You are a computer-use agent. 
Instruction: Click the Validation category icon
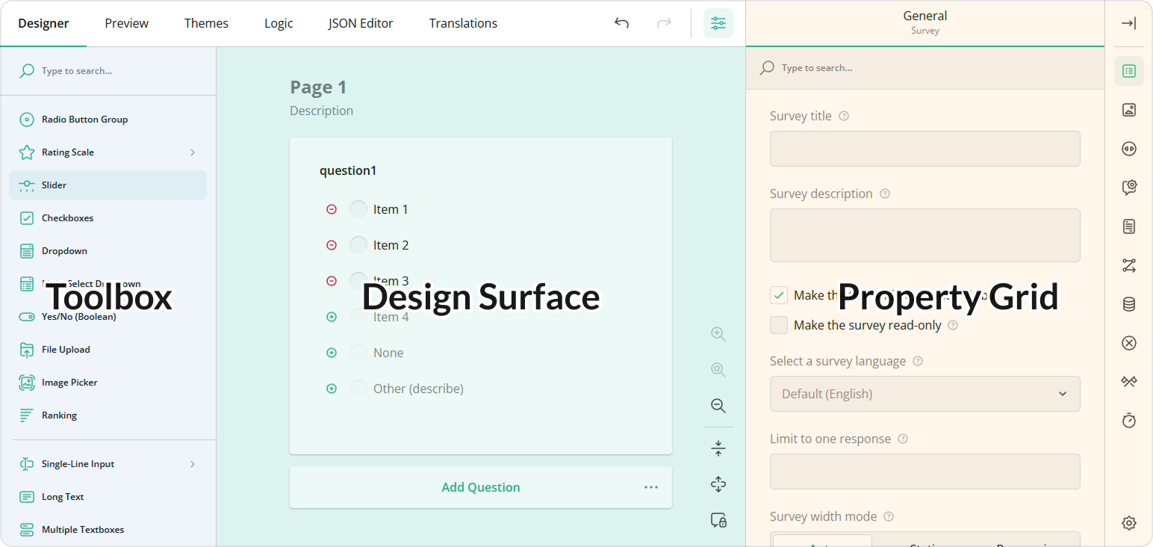(1128, 343)
